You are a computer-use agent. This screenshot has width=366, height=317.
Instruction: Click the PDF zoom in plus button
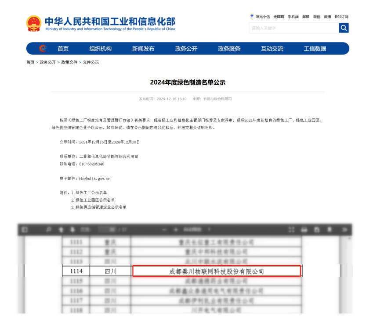click(x=176, y=230)
